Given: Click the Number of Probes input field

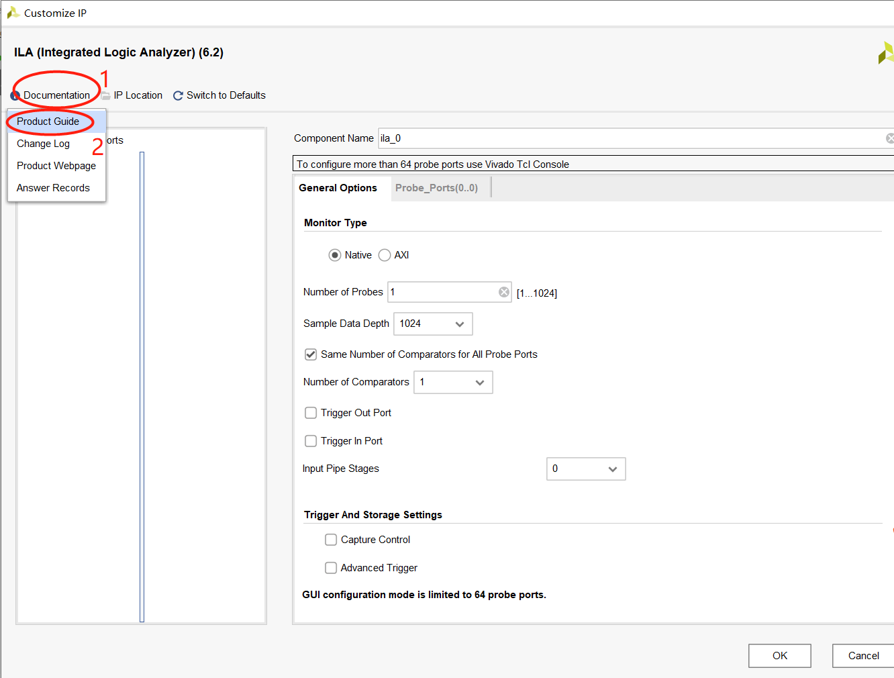Looking at the screenshot, I should [450, 292].
